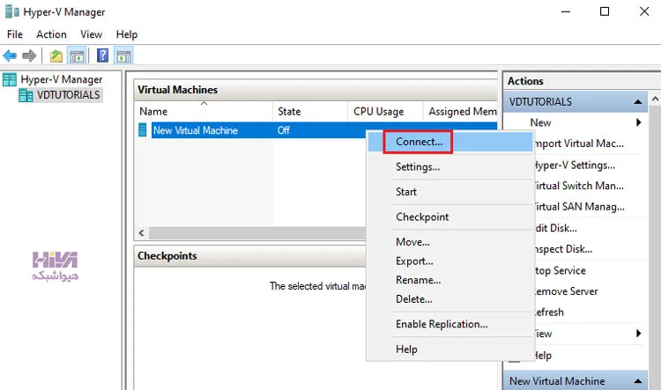Choose Delete... from the context menu

(x=449, y=299)
